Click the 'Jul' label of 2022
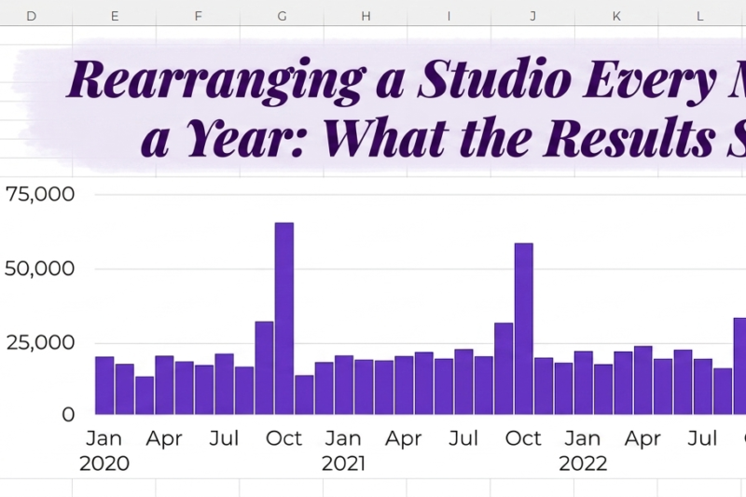Screen dimensions: 746x497 click(703, 438)
